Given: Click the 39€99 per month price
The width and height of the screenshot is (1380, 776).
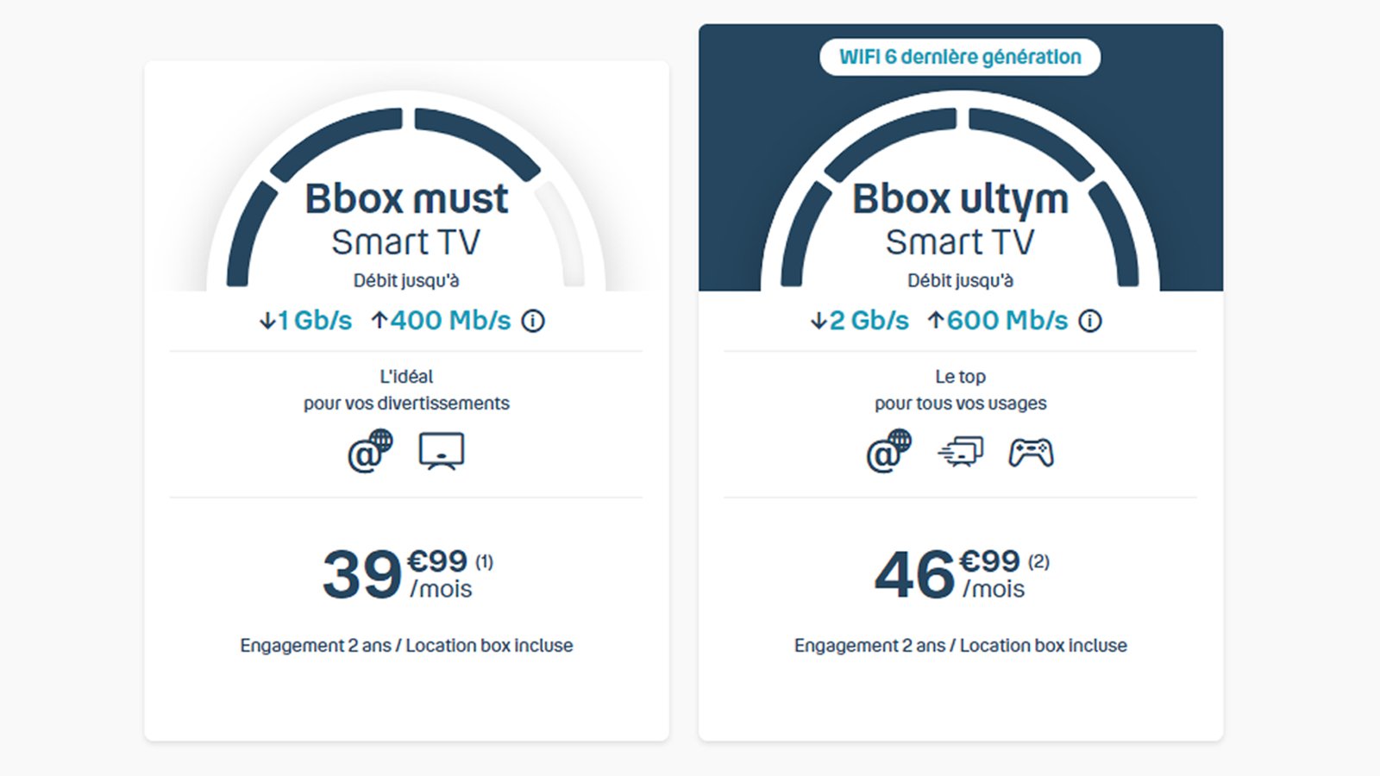Looking at the screenshot, I should click(x=397, y=574).
